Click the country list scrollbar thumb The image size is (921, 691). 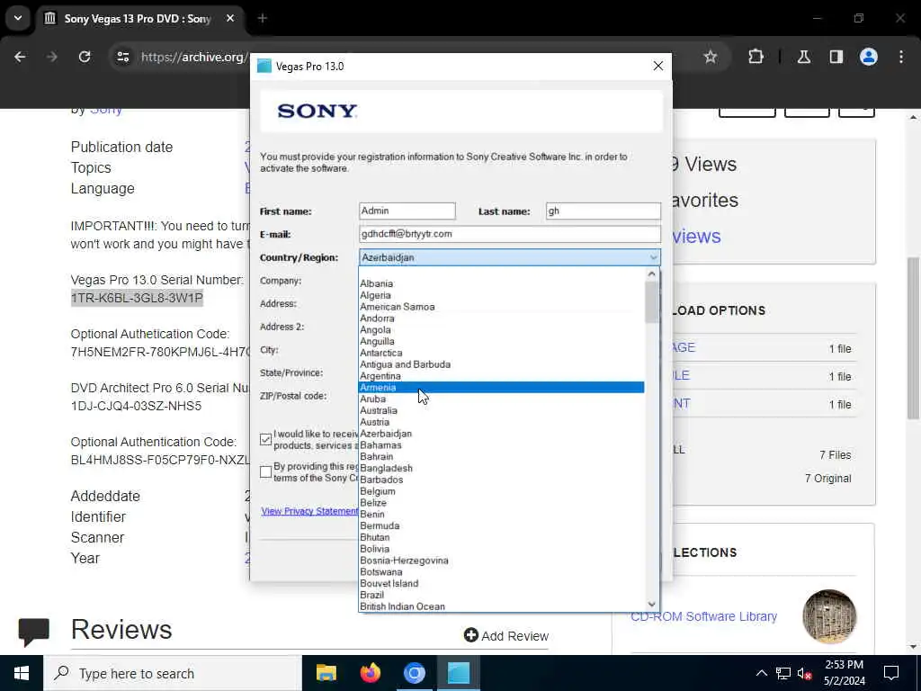click(x=651, y=302)
